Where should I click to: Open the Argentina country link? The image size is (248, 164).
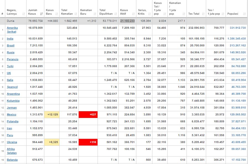[13, 94]
